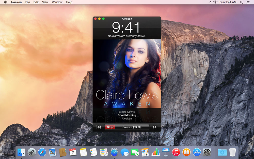Screen dimensions: 254x159
Task: Skip to the previous track
Action: tap(99, 127)
